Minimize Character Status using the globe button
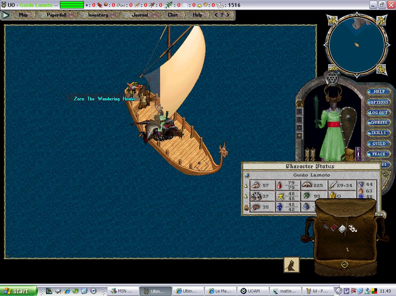The height and width of the screenshot is (296, 396). (247, 175)
